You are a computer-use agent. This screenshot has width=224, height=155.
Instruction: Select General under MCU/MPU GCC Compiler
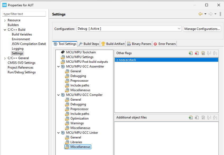75,100
